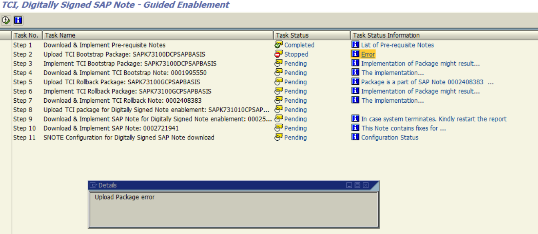Select Upload TCI Bootstrap Package task name
This screenshot has height=234, width=538.
[124, 54]
